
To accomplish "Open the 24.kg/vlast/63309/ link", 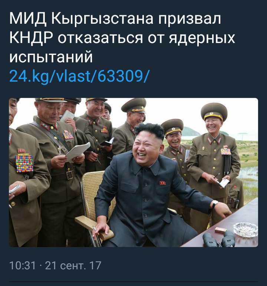I will [79, 76].
